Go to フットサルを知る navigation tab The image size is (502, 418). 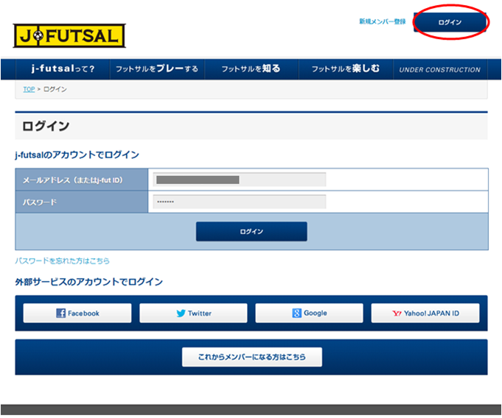coord(251,69)
